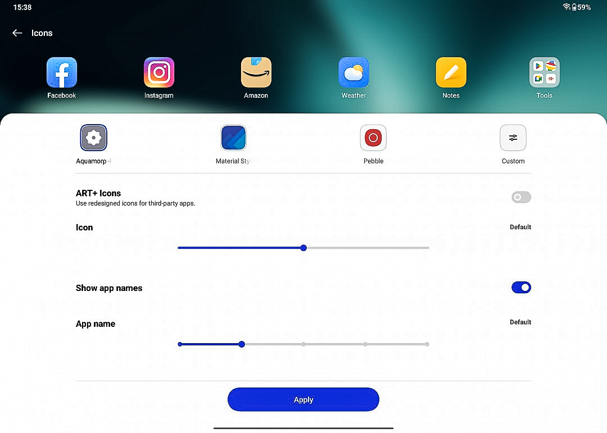Click the Pebble style label
Screen dimensions: 607x433
(373, 161)
